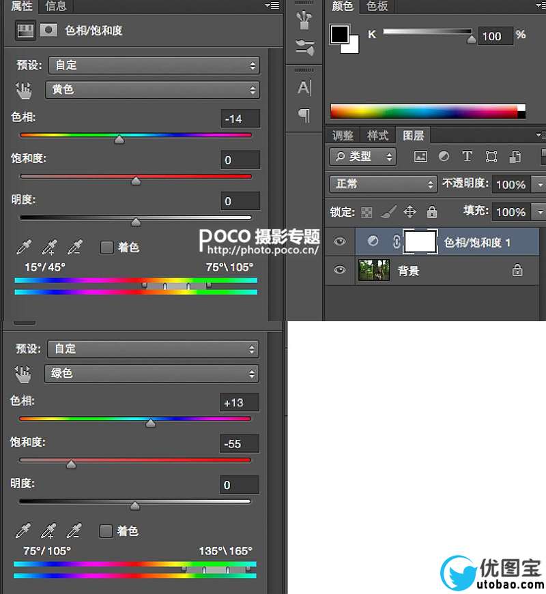
Task: Click the 色相 slider handle in 黄色 panel
Action: 119,139
